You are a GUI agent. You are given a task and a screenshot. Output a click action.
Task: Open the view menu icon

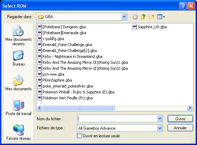click(x=161, y=17)
